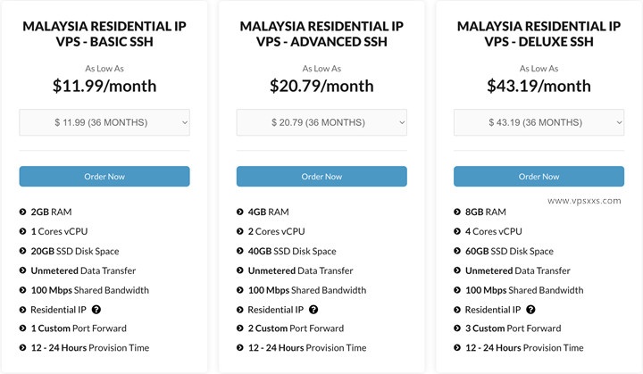Click the Malaysia Residential IP VPS - Deluxe SSH title
Image resolution: width=643 pixels, height=374 pixels.
tap(539, 34)
